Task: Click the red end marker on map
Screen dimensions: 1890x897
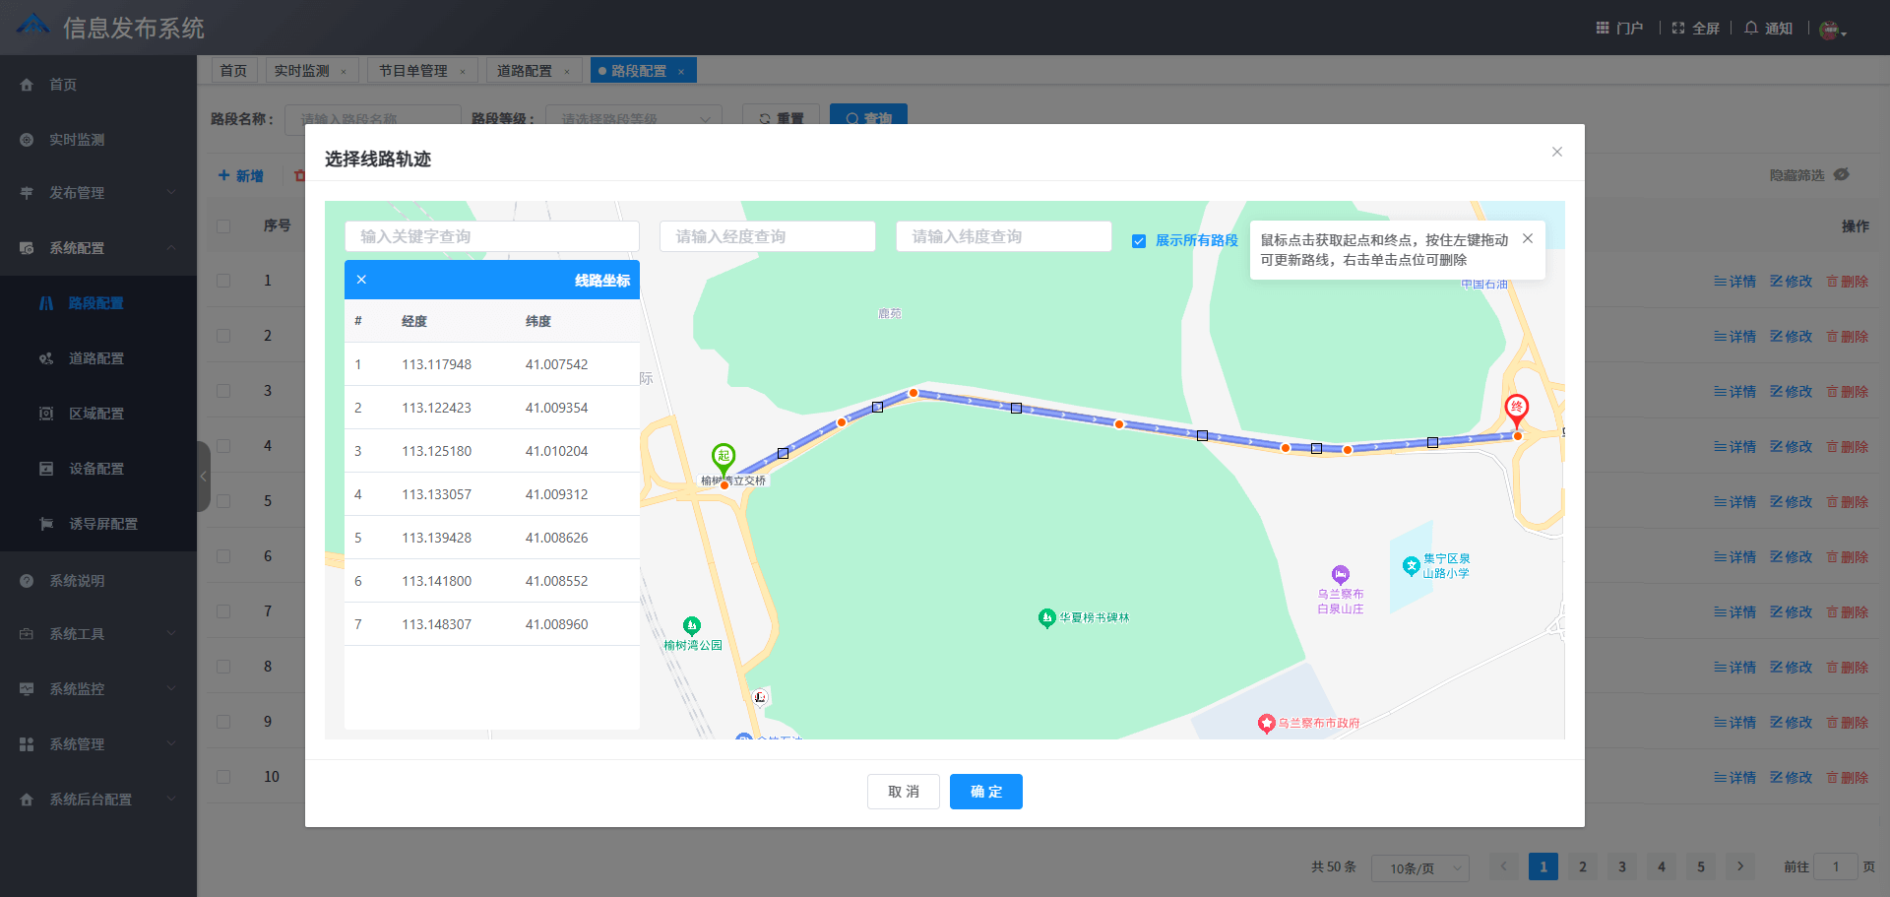Action: [x=1517, y=408]
